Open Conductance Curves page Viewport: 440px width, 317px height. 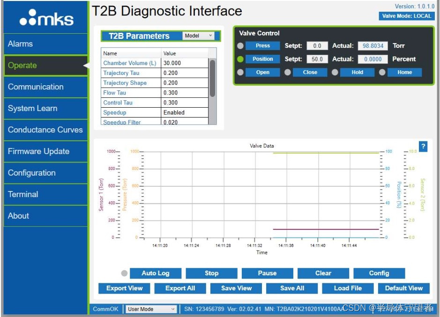tap(46, 130)
